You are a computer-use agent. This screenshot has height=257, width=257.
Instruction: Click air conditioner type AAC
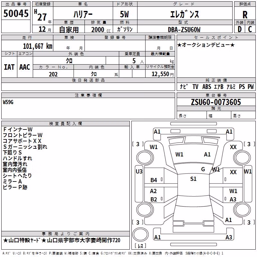[x=25, y=67]
